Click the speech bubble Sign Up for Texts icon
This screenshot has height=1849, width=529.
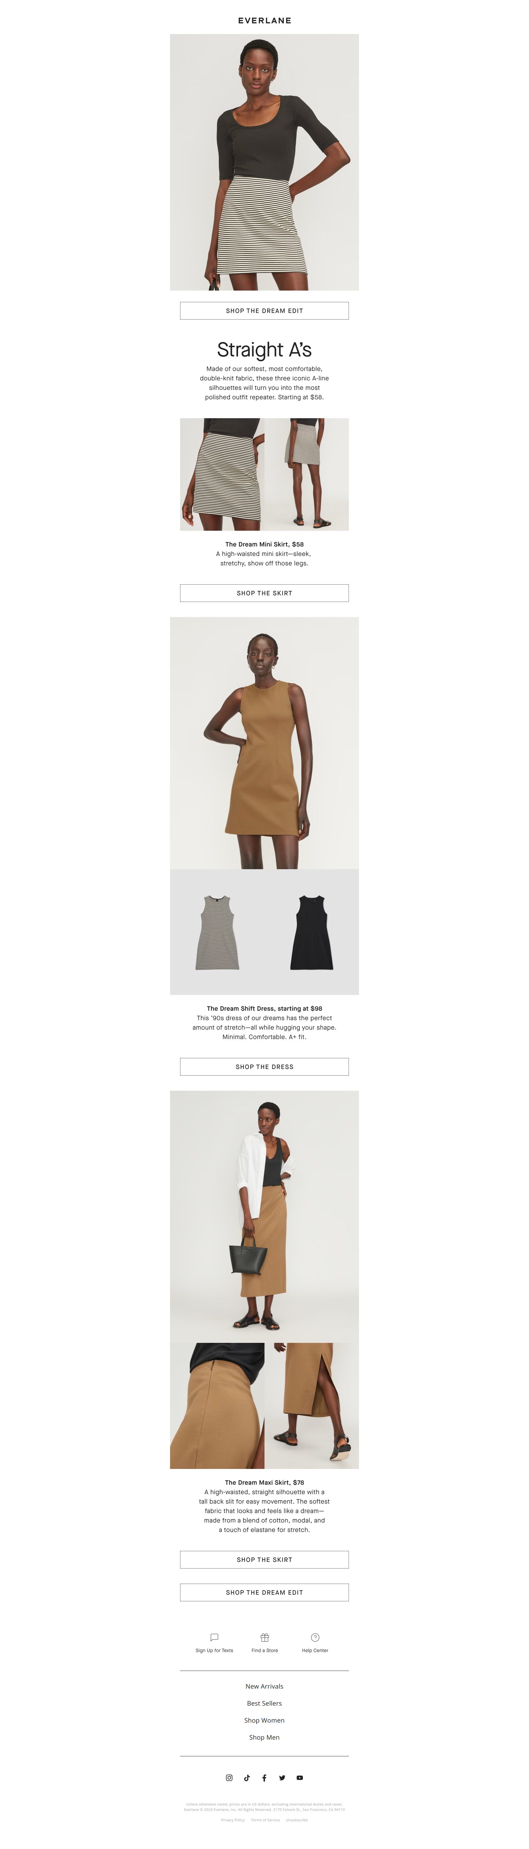214,1637
